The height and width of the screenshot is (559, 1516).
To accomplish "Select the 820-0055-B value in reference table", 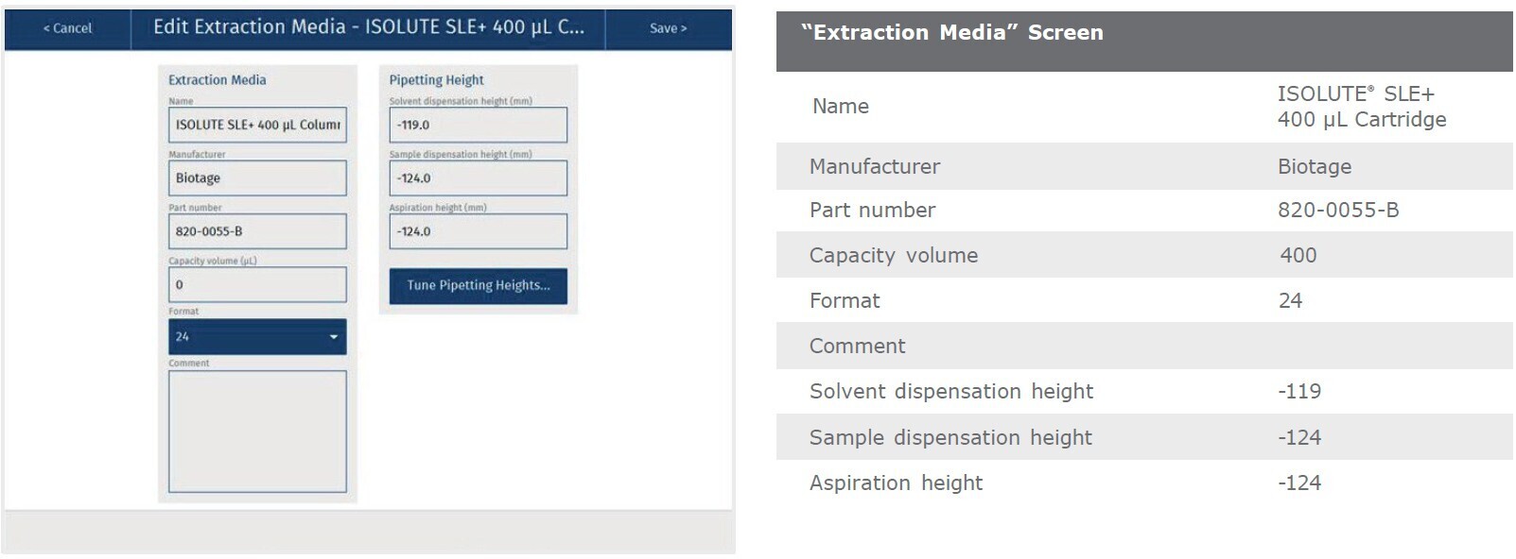I will point(1337,211).
